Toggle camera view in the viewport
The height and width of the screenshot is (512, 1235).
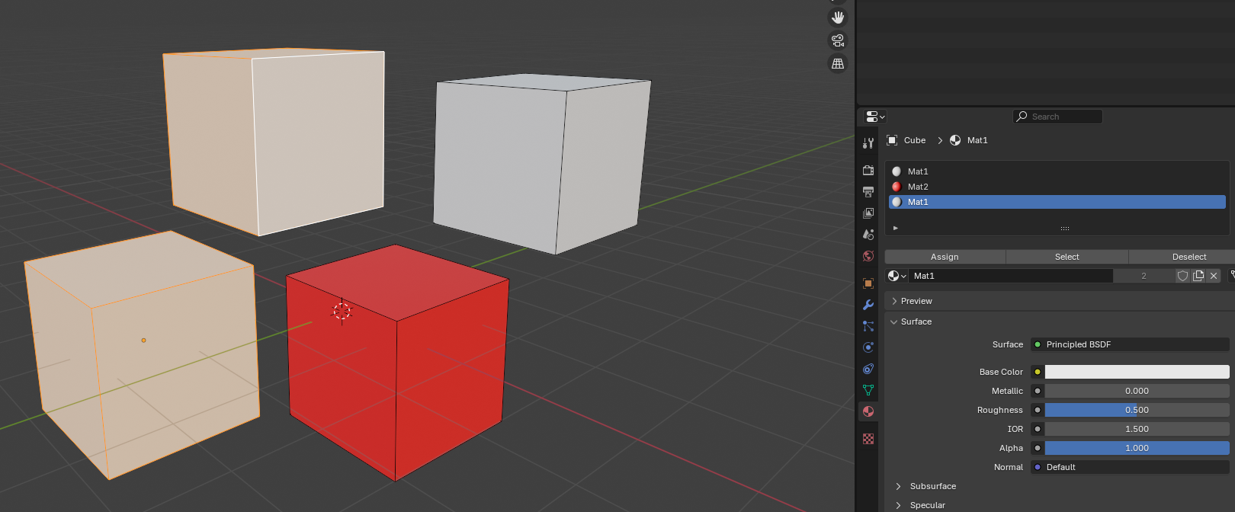838,40
